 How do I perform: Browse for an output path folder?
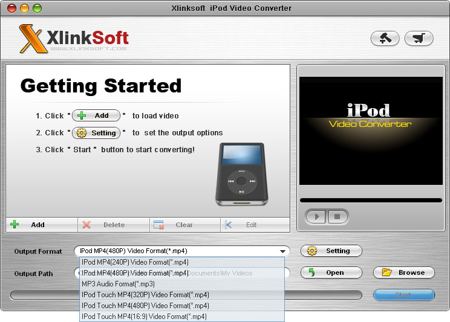[404, 272]
